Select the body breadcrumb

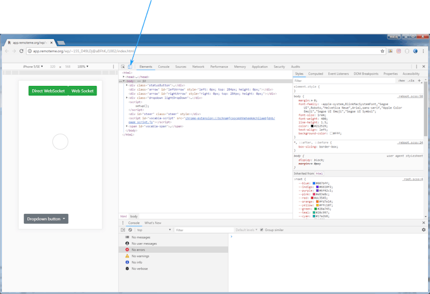[x=134, y=216]
